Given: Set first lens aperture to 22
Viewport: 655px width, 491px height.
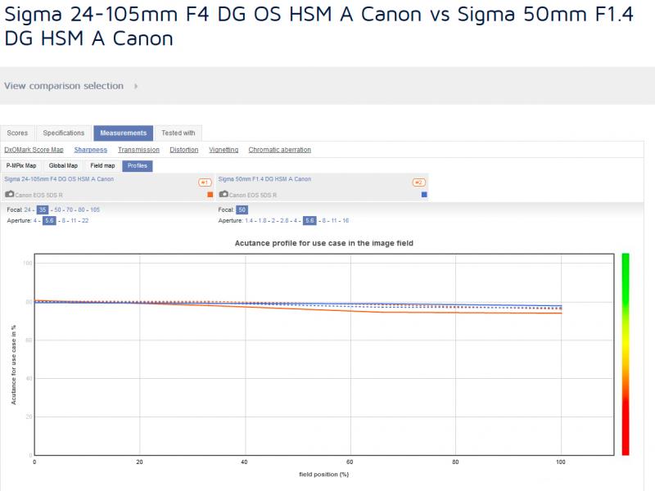Looking at the screenshot, I should pos(85,220).
